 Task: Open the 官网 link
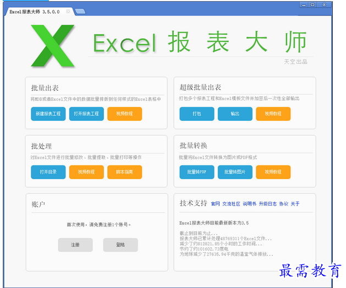[x=216, y=204]
